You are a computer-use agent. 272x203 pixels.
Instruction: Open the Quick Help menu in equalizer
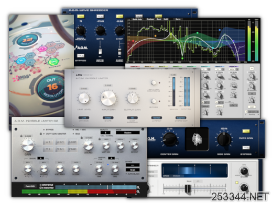[137, 19]
